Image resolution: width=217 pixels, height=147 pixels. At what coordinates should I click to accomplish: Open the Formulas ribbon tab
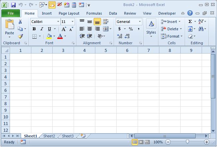[x=94, y=13]
